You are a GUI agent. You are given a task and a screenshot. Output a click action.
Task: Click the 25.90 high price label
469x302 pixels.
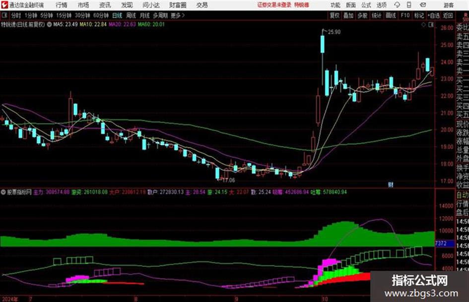pyautogui.click(x=334, y=32)
